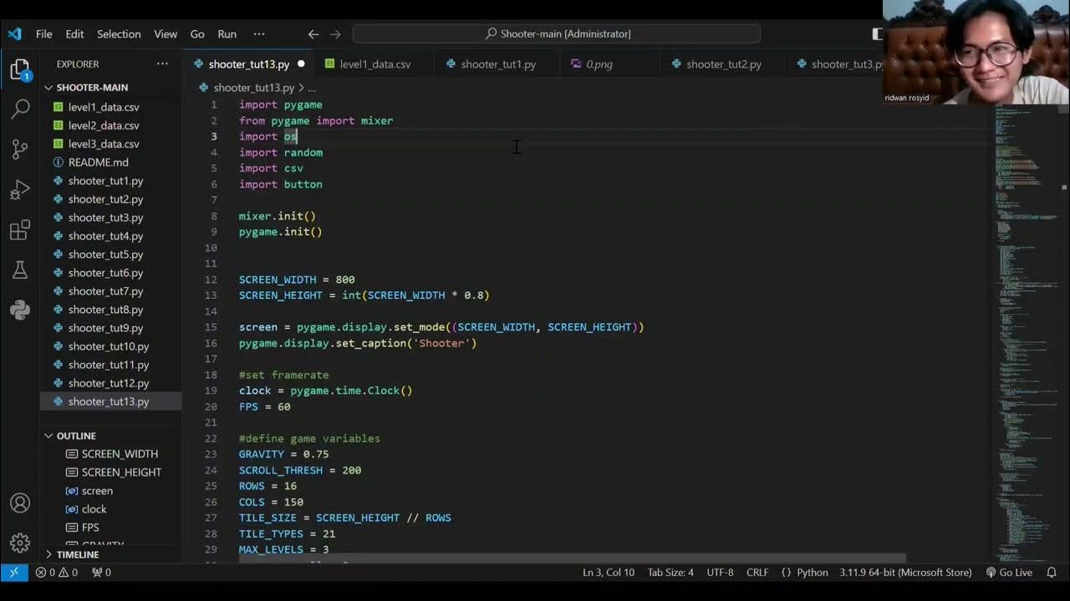Open the Run and Debug view
The height and width of the screenshot is (601, 1070).
coord(20,190)
